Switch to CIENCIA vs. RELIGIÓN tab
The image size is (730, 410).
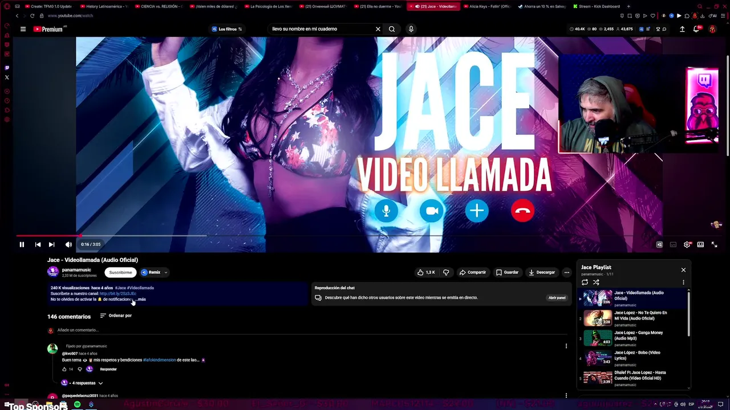(x=159, y=6)
